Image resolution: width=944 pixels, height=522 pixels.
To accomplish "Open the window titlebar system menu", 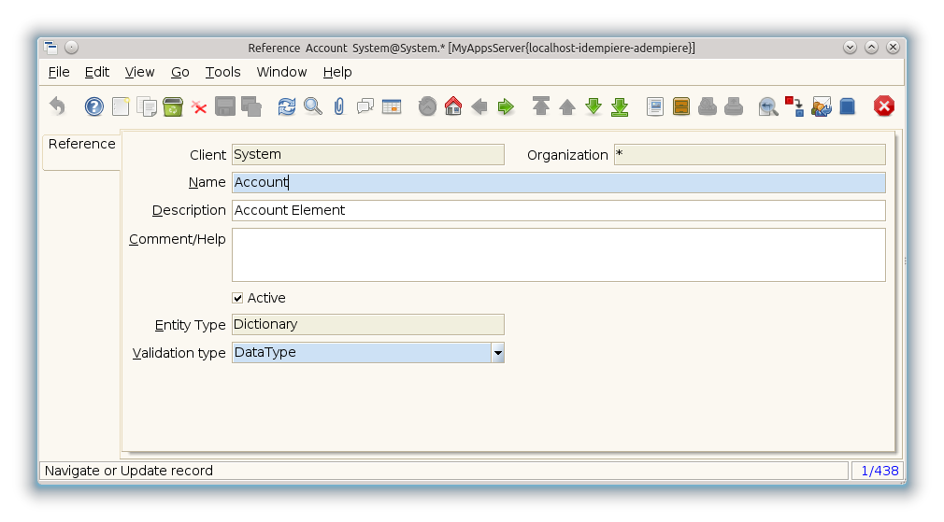I will coord(51,48).
